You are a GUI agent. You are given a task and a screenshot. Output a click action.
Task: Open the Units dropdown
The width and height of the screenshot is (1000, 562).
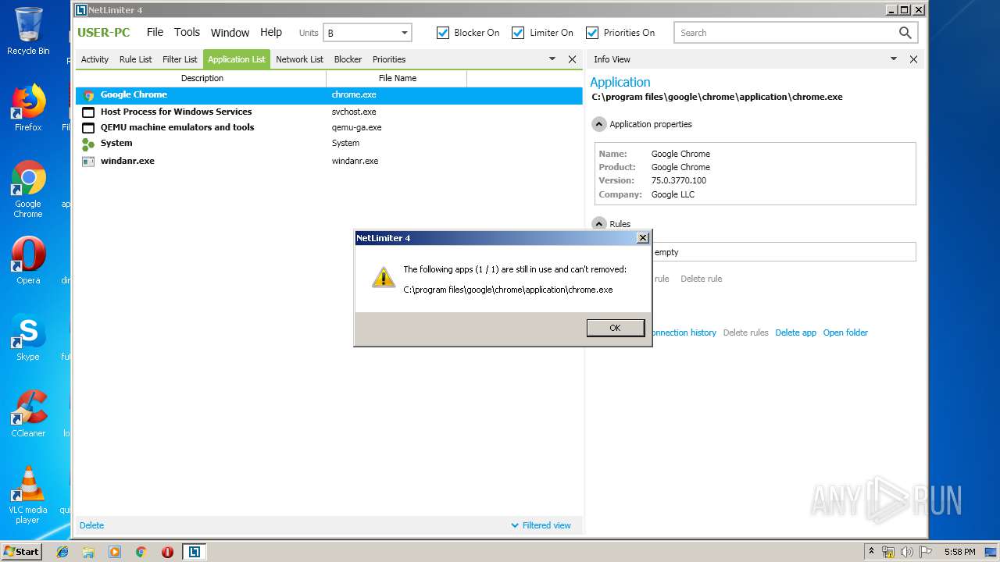click(368, 33)
